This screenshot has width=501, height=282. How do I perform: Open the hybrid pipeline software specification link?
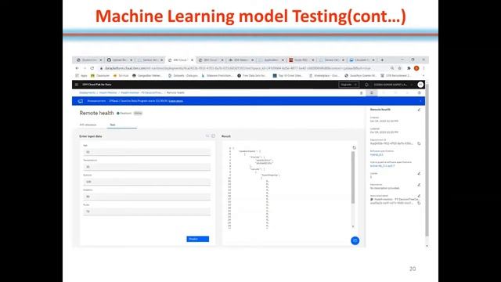(x=383, y=166)
